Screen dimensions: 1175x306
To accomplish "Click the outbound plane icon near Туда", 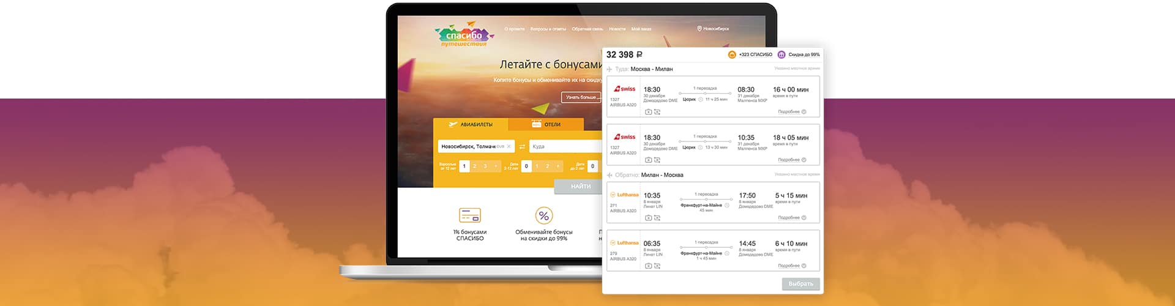I will 610,69.
